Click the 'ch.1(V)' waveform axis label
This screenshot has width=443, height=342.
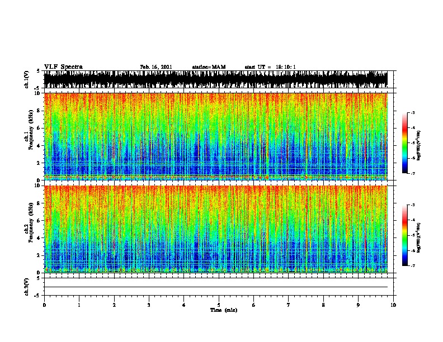click(x=27, y=79)
